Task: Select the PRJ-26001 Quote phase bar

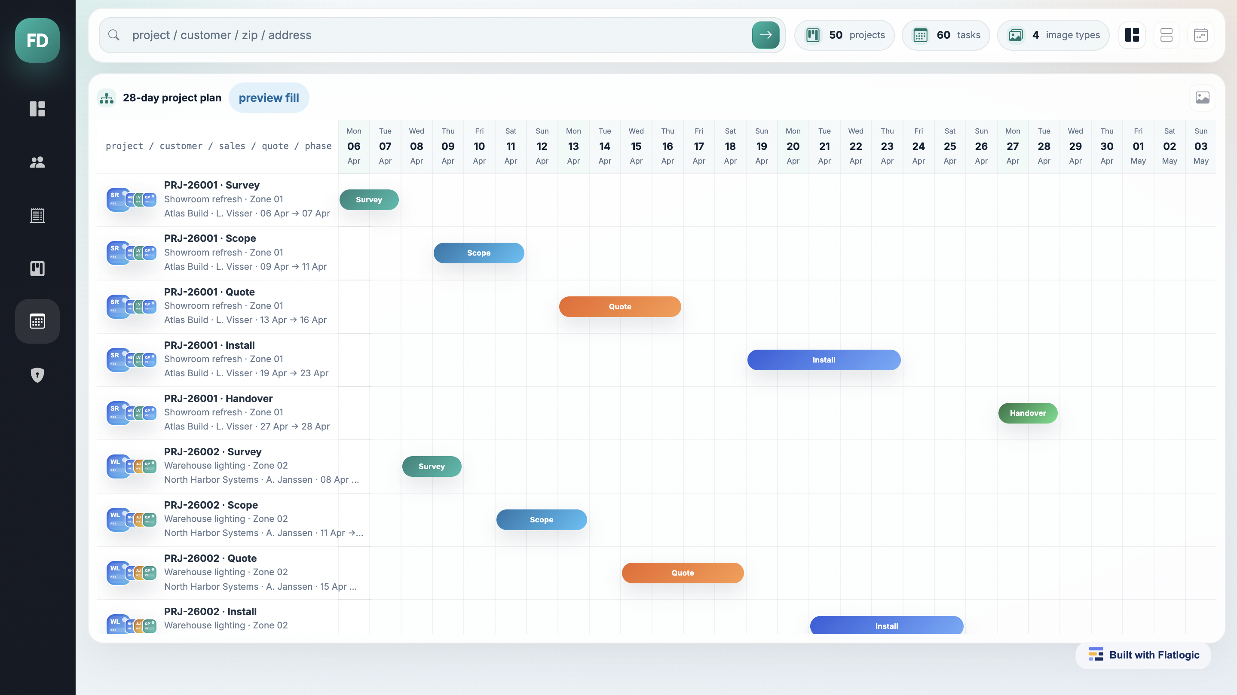Action: [x=619, y=306]
